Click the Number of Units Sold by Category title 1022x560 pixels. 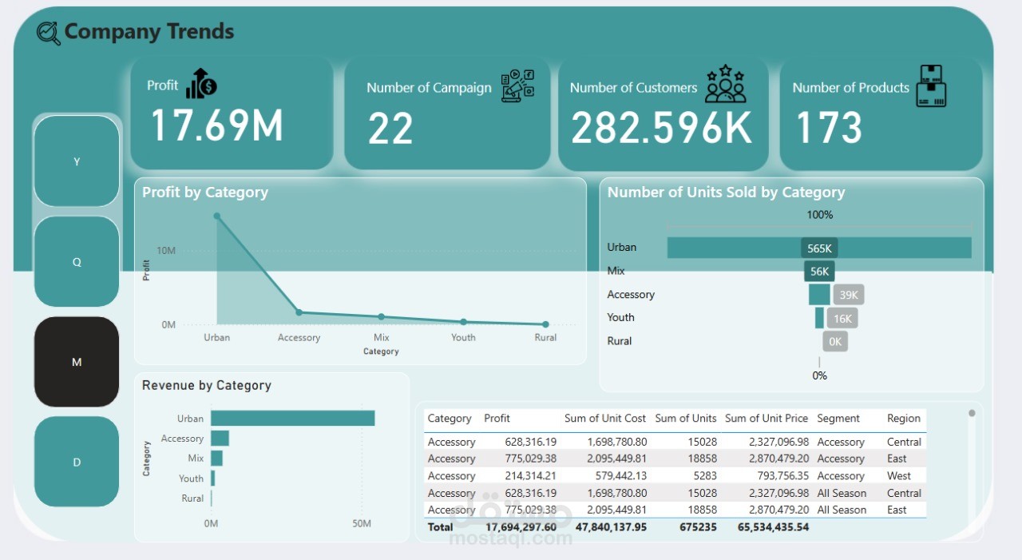point(726,193)
